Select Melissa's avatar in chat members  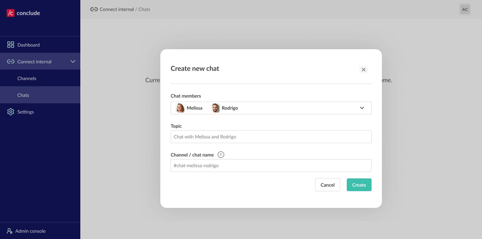click(x=180, y=108)
